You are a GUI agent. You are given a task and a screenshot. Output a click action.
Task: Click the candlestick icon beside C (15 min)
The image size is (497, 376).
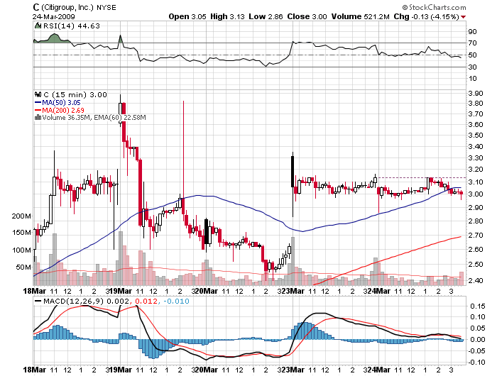(38, 94)
